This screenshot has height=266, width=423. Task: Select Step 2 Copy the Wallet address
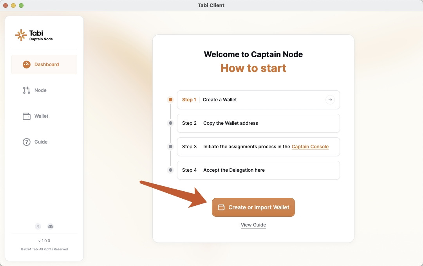click(x=258, y=123)
